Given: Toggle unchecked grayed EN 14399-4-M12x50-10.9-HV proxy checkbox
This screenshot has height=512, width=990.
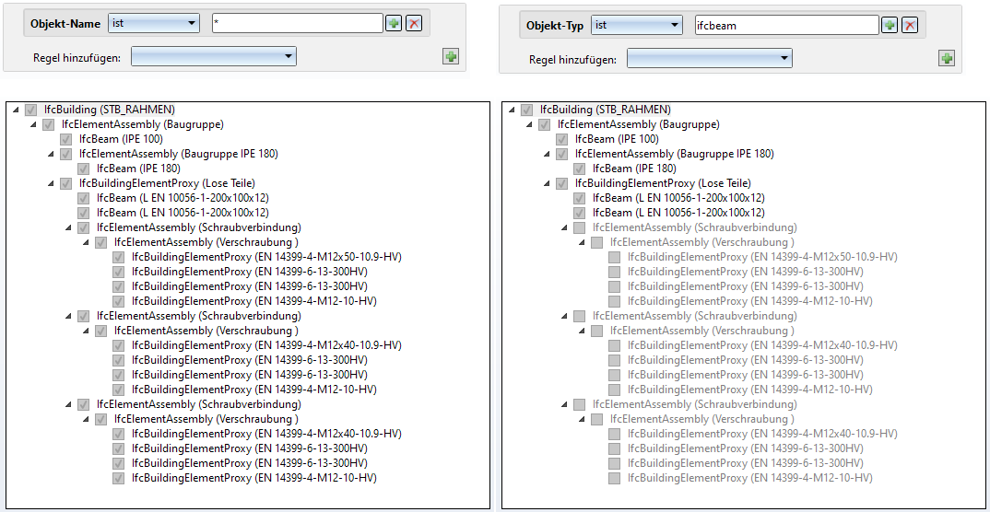Looking at the screenshot, I should click(614, 257).
